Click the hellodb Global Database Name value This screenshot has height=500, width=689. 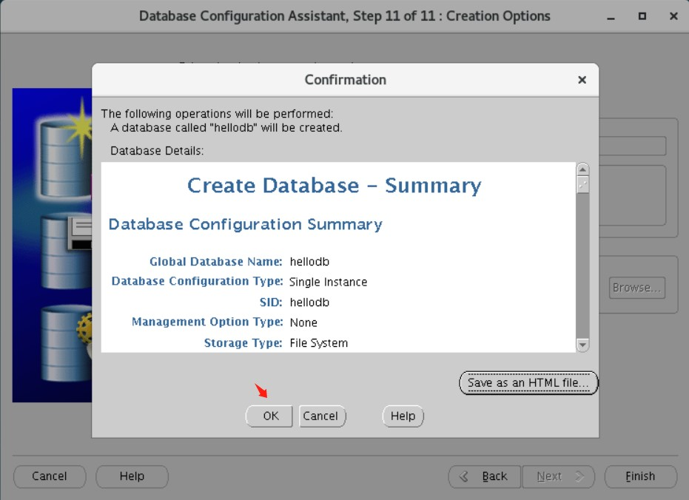pyautogui.click(x=309, y=262)
